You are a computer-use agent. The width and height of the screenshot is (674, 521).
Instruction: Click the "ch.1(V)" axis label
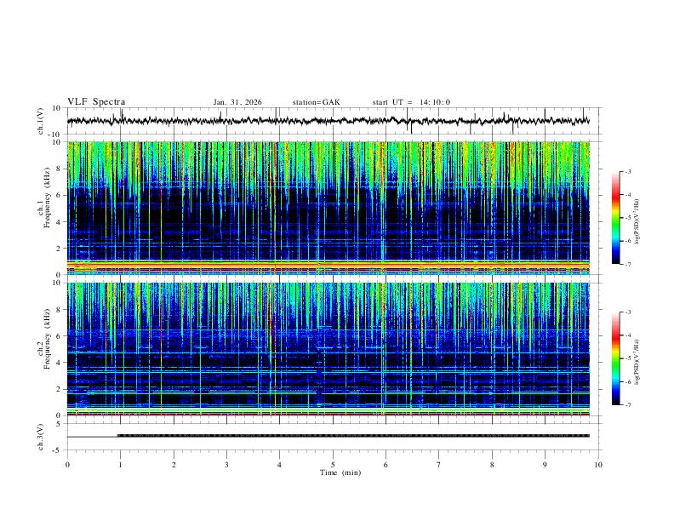click(41, 121)
